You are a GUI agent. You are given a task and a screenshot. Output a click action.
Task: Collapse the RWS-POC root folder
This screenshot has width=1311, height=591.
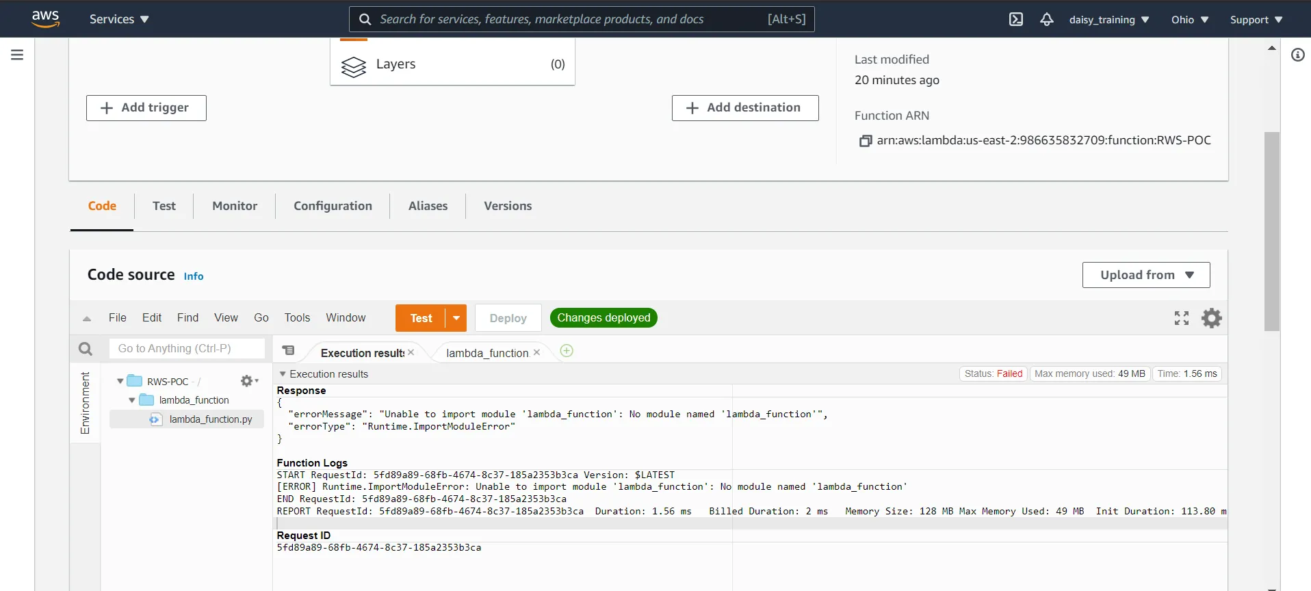(120, 382)
